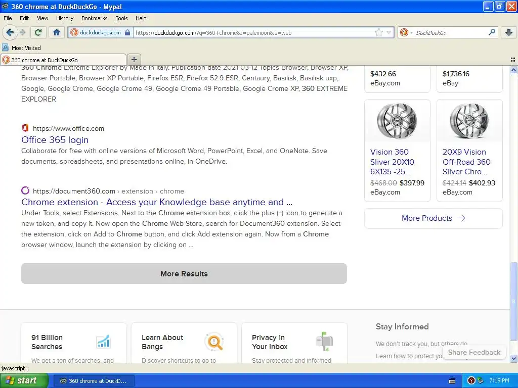Click the padlock site security icon

[x=127, y=33]
